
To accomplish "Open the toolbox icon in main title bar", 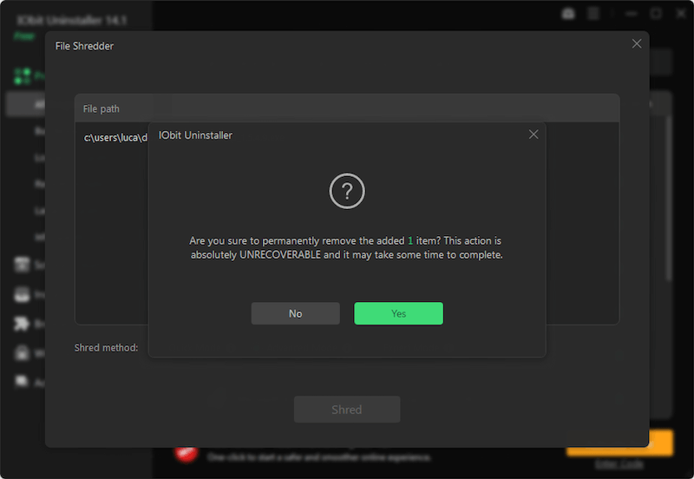I will tap(568, 14).
